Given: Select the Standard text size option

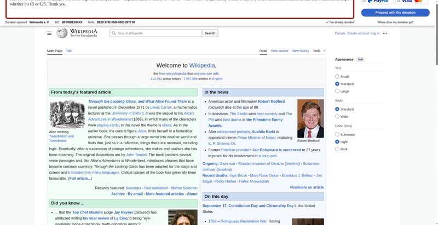Looking at the screenshot, I should (337, 84).
